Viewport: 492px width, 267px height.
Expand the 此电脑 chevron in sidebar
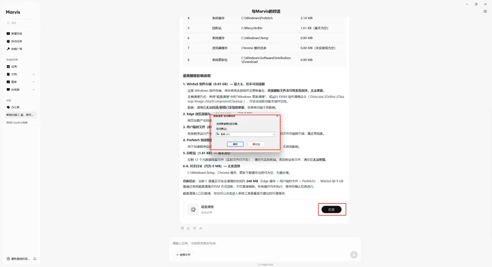34,90
